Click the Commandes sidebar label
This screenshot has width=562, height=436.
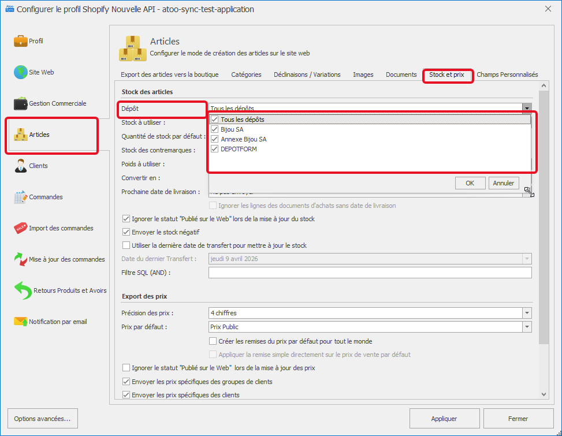(x=46, y=197)
